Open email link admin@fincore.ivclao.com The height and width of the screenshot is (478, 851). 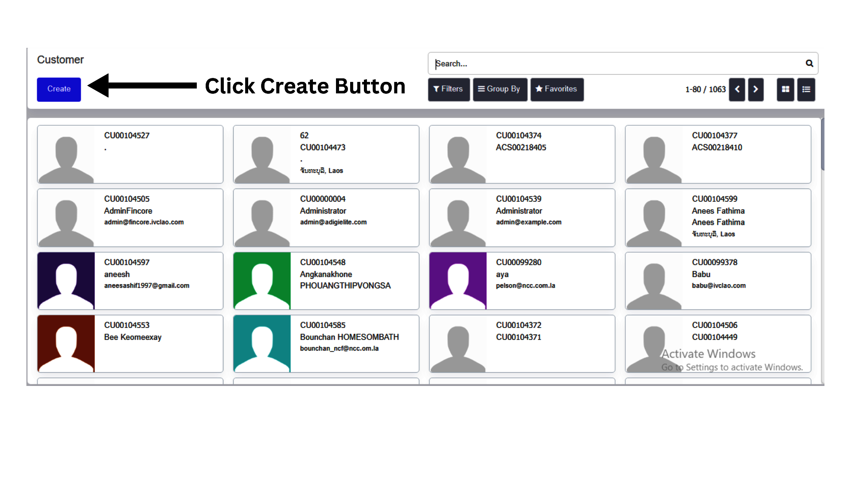pyautogui.click(x=144, y=222)
